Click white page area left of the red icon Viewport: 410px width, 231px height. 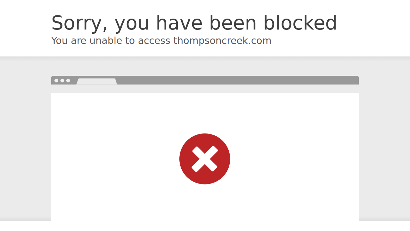tap(115, 159)
